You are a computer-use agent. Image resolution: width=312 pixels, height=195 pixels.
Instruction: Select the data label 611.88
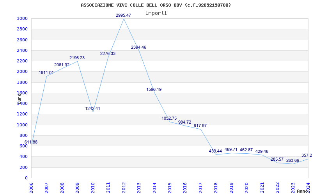click(x=31, y=142)
